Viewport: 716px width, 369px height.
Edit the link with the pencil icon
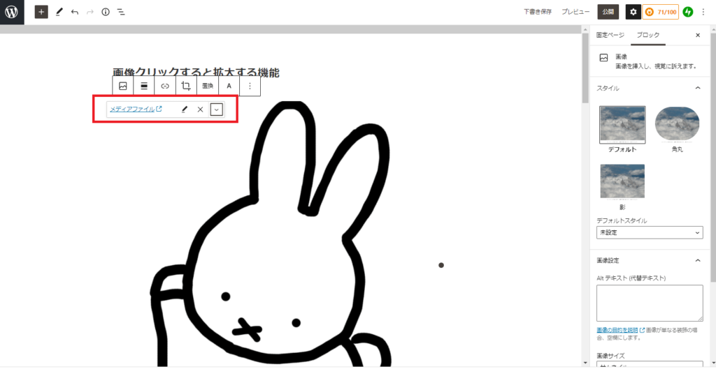(185, 110)
